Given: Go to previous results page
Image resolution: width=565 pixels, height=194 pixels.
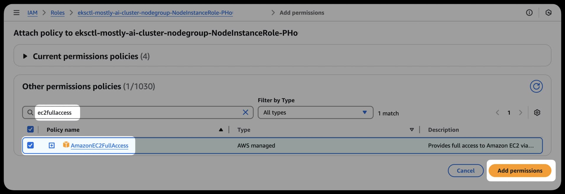Looking at the screenshot, I should [497, 113].
